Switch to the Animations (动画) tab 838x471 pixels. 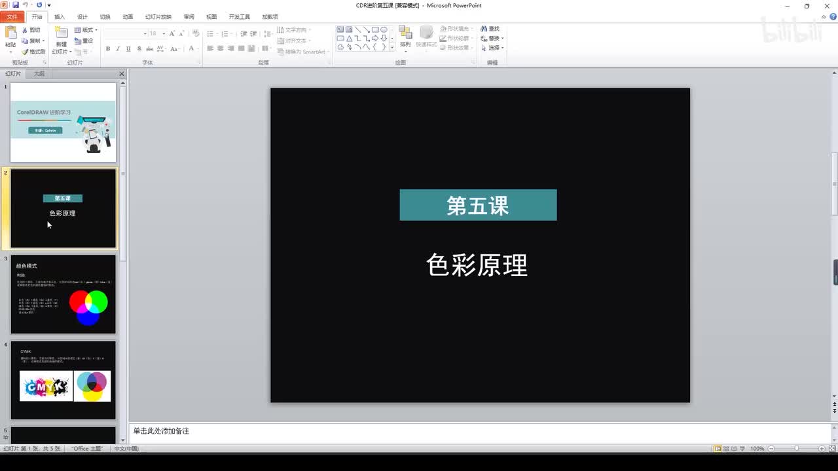point(128,17)
